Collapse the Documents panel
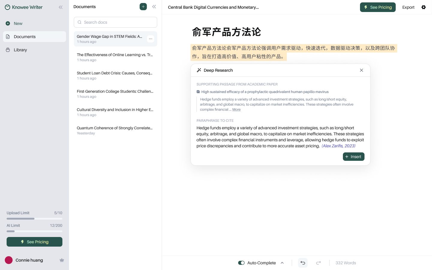Viewport: 432px width, 270px height. [154, 7]
